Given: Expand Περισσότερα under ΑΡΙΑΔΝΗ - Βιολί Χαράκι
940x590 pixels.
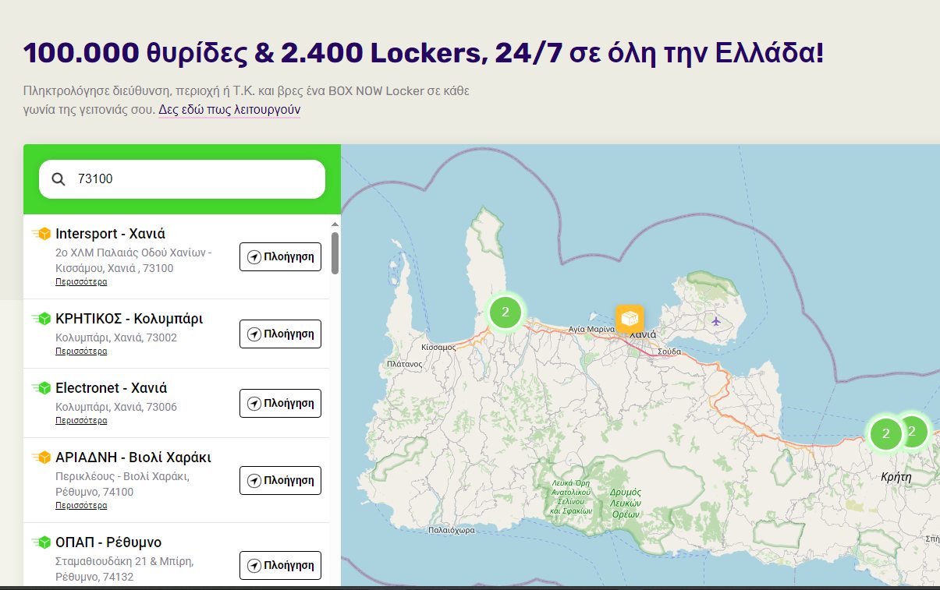Looking at the screenshot, I should (x=81, y=506).
